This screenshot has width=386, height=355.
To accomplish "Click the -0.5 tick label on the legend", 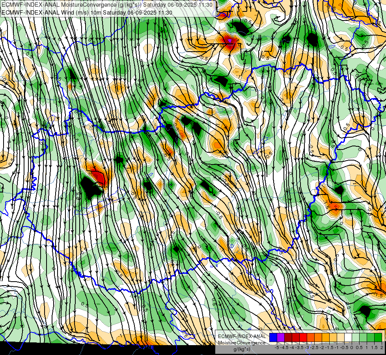I will click(344, 348).
